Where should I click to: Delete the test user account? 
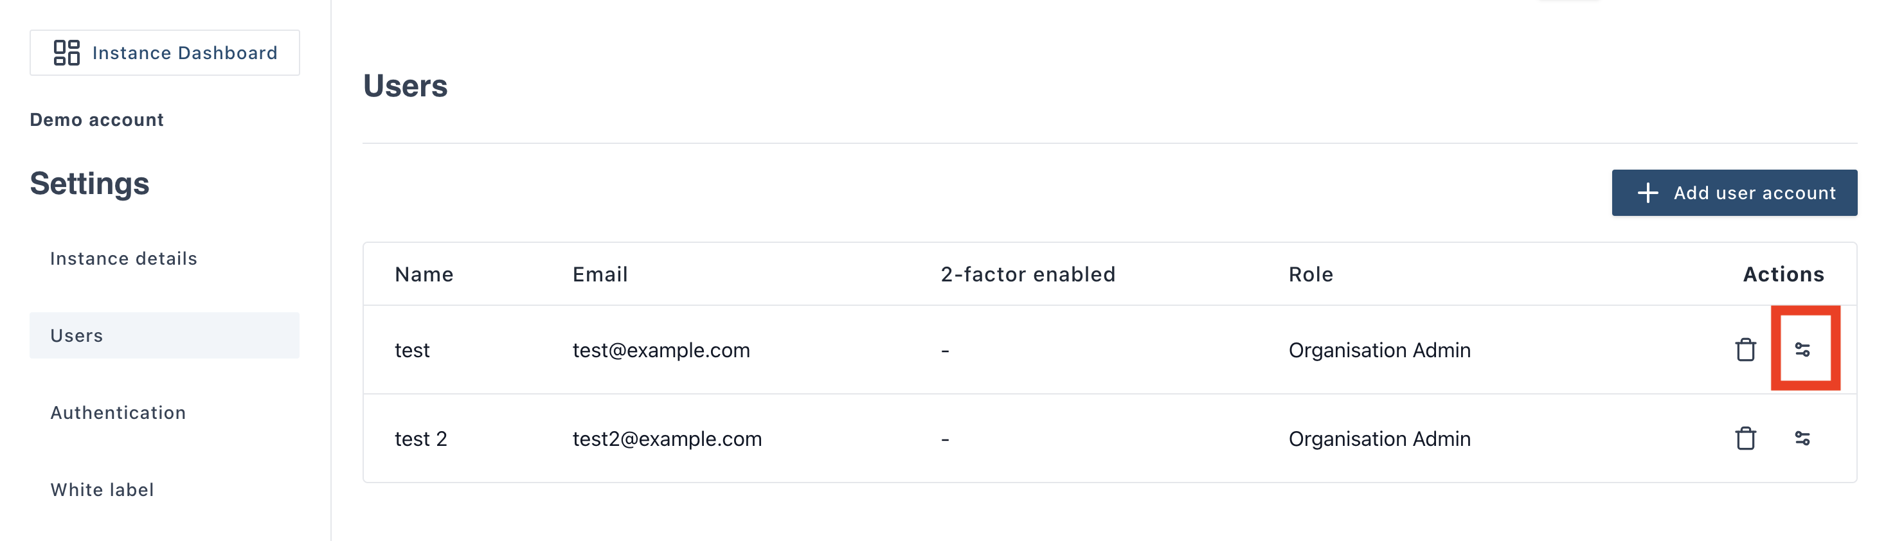coord(1745,350)
